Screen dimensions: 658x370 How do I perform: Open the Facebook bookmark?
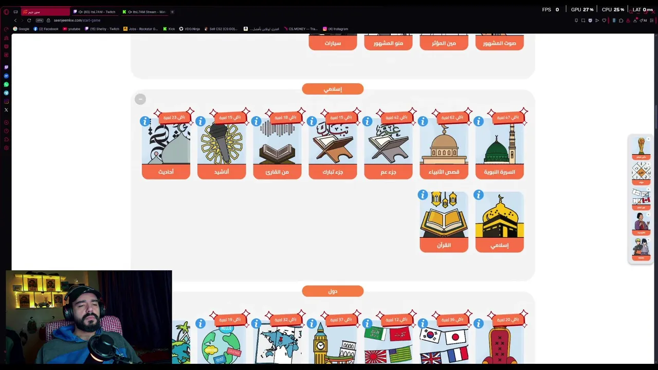[46, 29]
